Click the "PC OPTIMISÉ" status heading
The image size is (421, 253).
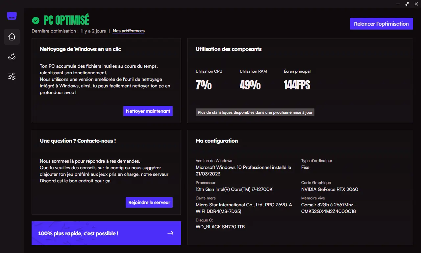66,20
